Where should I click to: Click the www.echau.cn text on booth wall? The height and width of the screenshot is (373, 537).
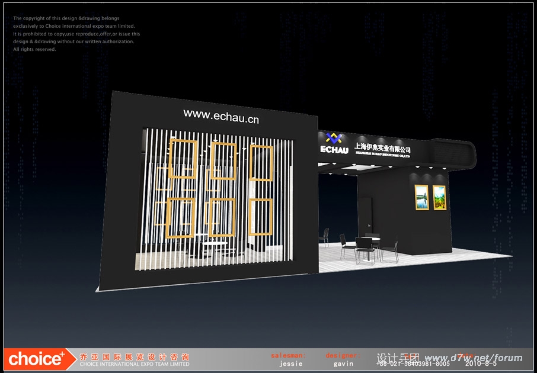point(221,117)
